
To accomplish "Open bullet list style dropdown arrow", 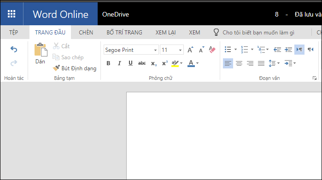I will (x=235, y=50).
